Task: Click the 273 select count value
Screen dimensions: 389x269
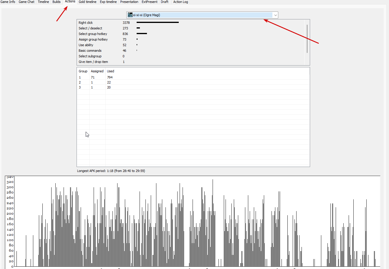Action: pyautogui.click(x=125, y=28)
